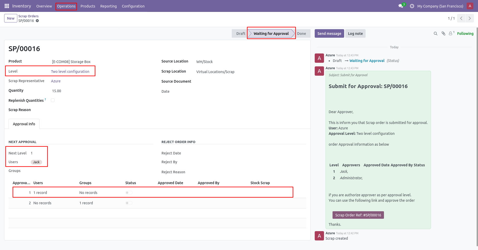Image resolution: width=478 pixels, height=250 pixels.
Task: Click the Send message button
Action: 329,34
